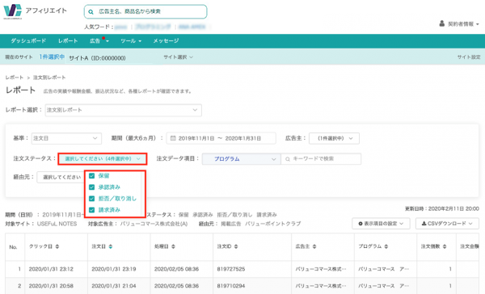Click the search magnifier icon in header

[x=91, y=12]
